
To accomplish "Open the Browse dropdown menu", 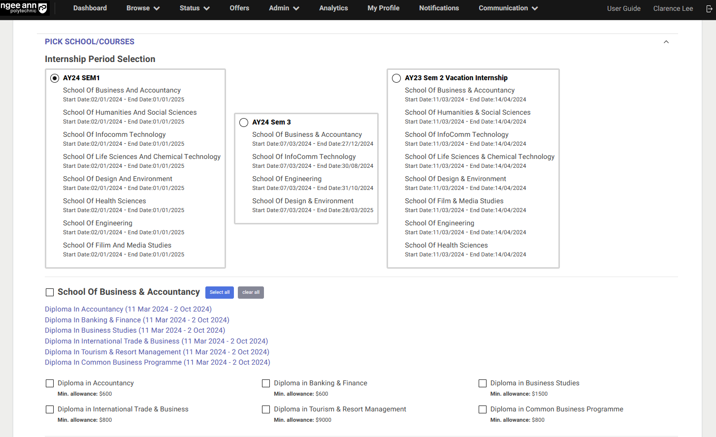I will (x=143, y=8).
